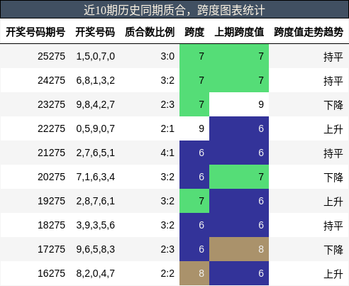Screen dimensions: 349x286
Task: Click ratio 3:0 in row 25275
Action: coord(167,56)
